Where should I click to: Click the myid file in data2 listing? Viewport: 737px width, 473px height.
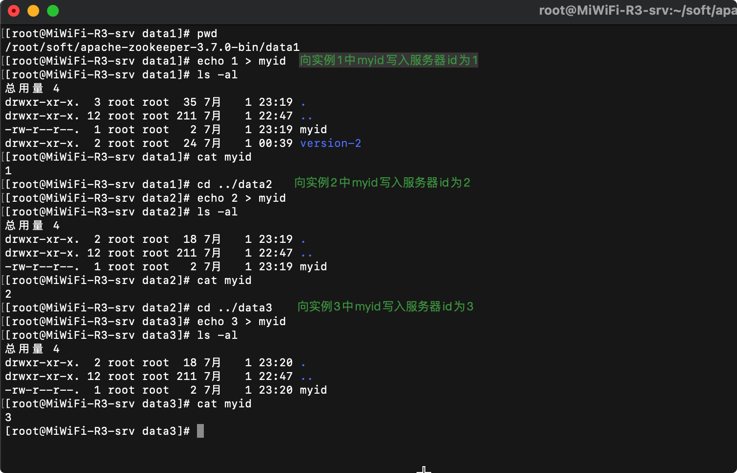click(313, 267)
